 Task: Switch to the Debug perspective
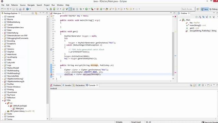(214, 9)
